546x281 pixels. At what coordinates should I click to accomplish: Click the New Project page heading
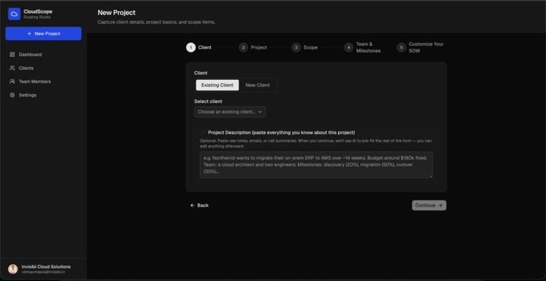[117, 13]
